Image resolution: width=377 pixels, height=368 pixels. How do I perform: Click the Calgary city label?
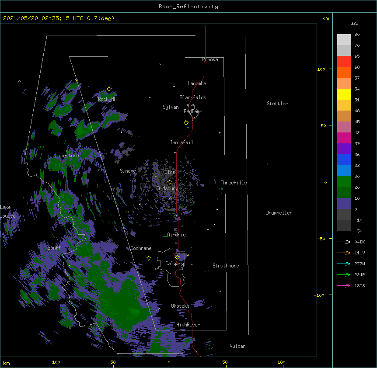point(175,264)
